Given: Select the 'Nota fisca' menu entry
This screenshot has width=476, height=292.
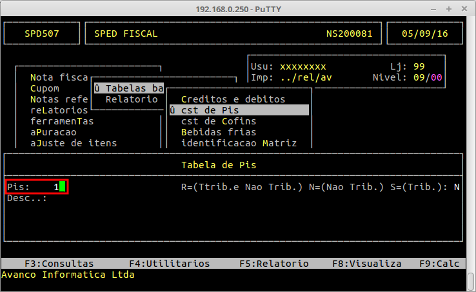Looking at the screenshot, I should pyautogui.click(x=59, y=77).
